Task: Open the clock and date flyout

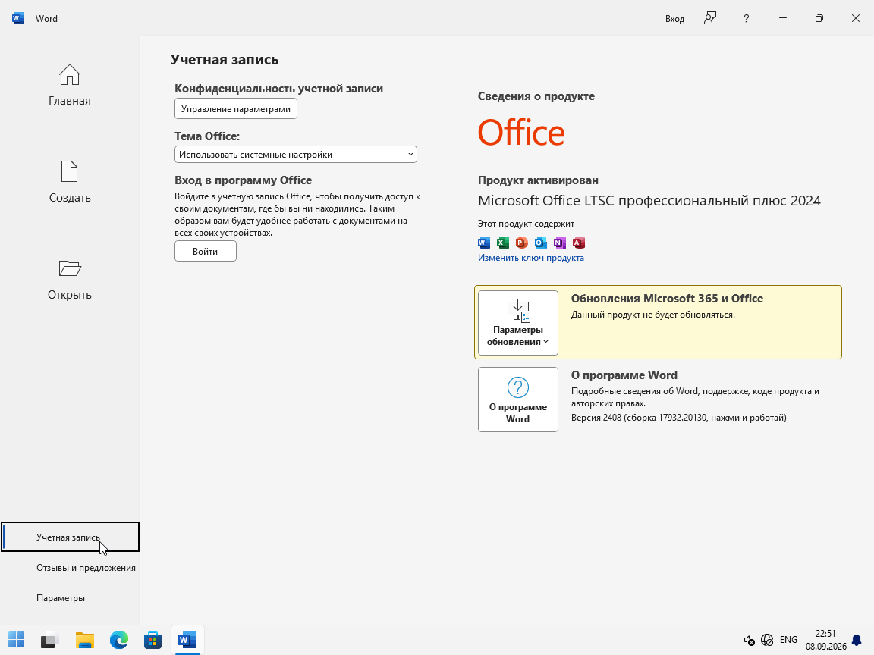Action: [825, 640]
